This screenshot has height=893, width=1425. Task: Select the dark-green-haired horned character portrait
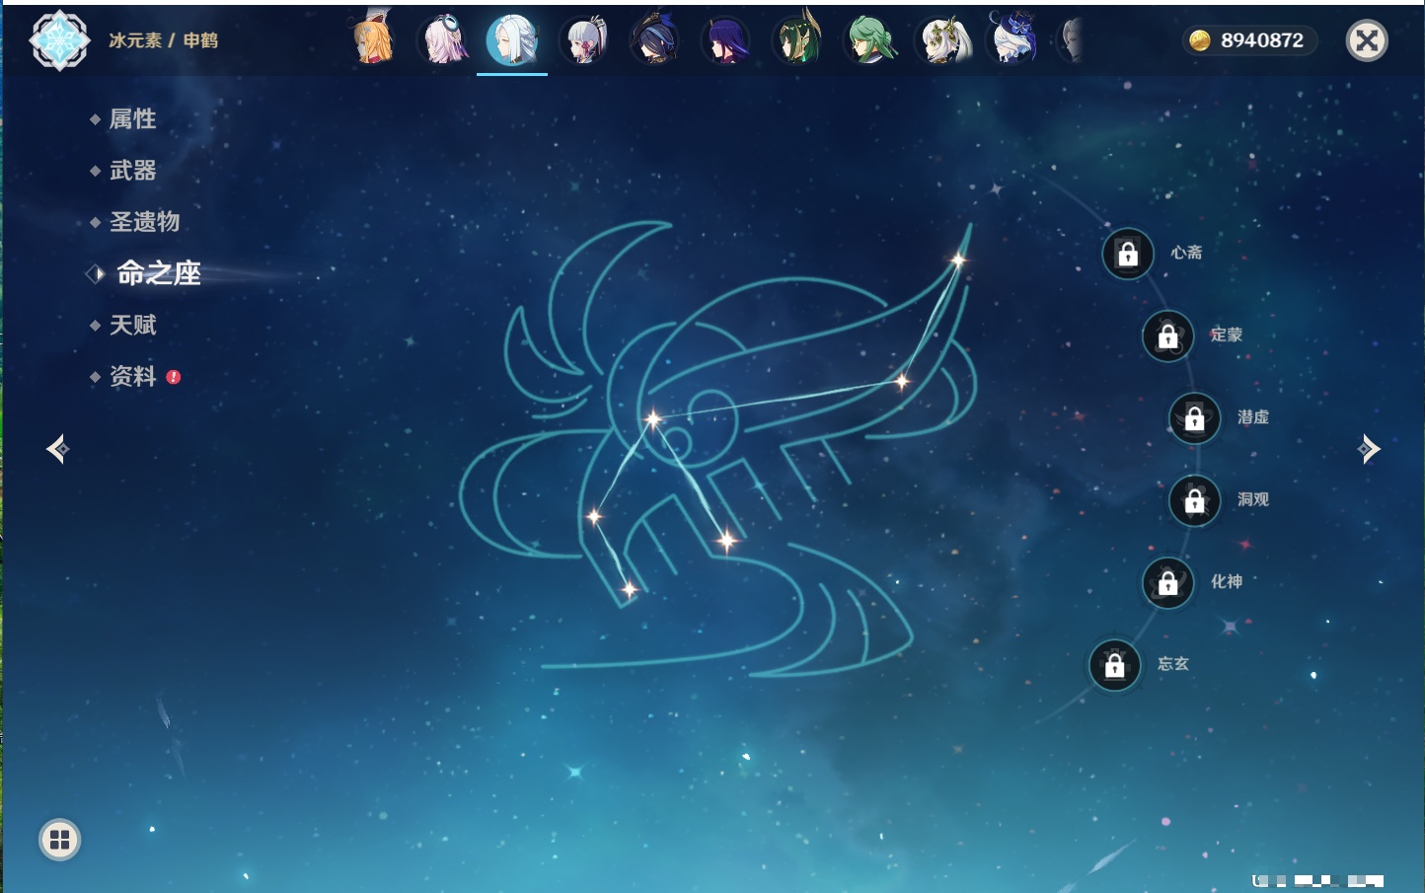tap(797, 39)
